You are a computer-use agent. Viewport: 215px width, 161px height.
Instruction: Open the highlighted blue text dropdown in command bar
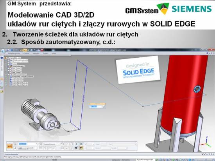click(28, 144)
